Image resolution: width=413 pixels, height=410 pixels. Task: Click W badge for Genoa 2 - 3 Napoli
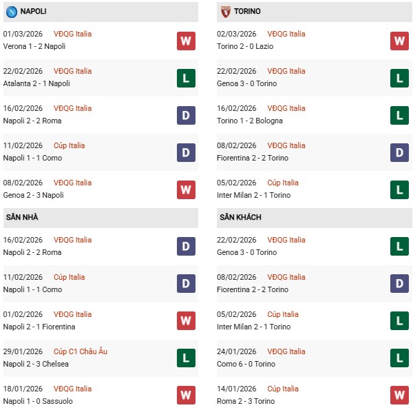(186, 189)
